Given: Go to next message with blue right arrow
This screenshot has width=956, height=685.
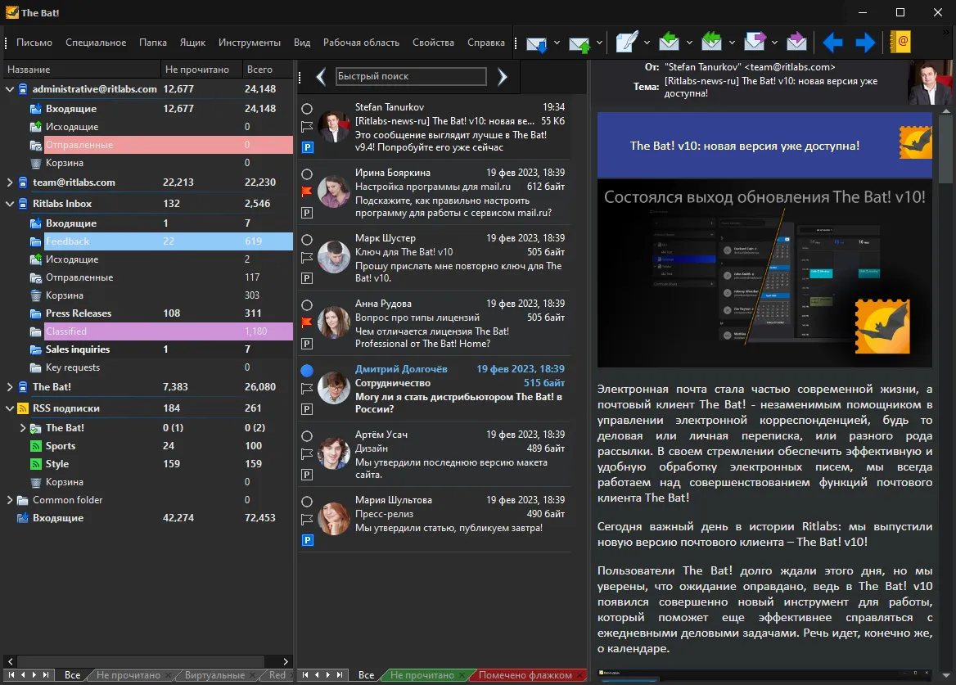Looking at the screenshot, I should (x=865, y=43).
